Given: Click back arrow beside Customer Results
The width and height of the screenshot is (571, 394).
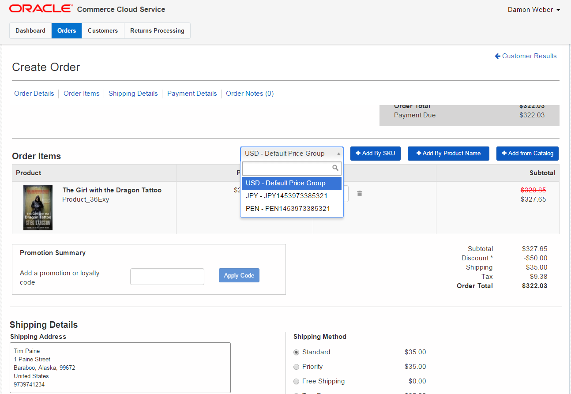Looking at the screenshot, I should point(497,56).
